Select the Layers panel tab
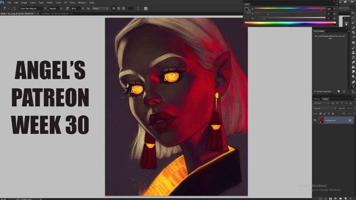 coord(325,99)
